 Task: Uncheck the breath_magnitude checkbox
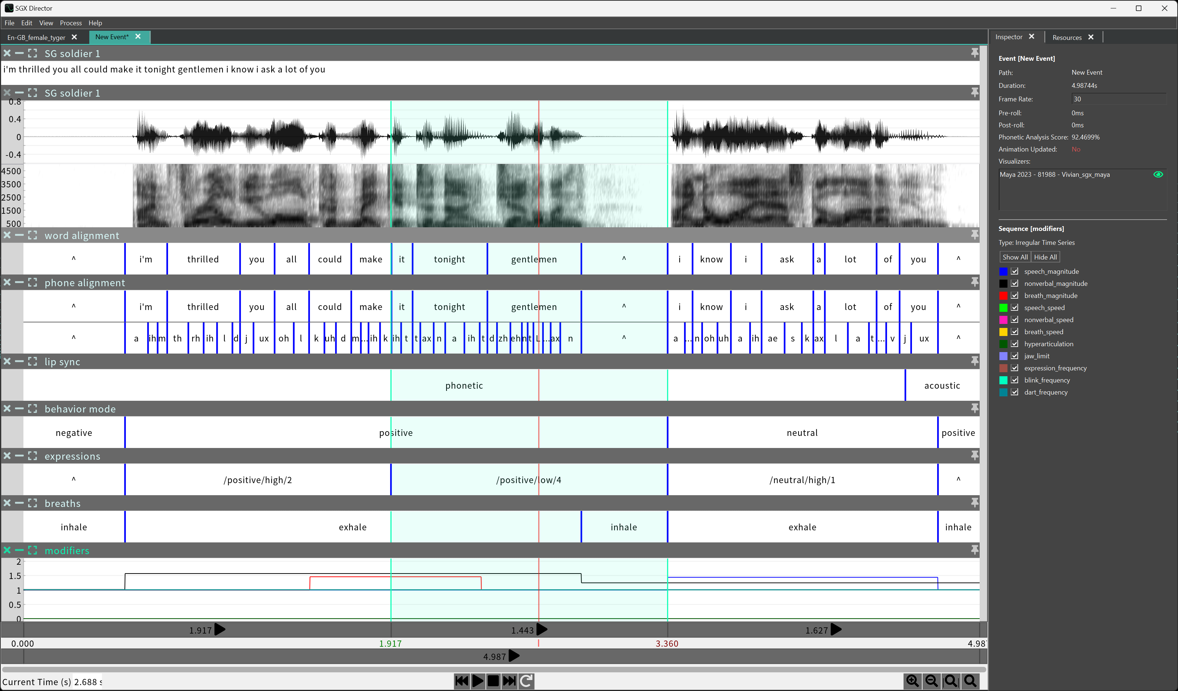pyautogui.click(x=1014, y=295)
